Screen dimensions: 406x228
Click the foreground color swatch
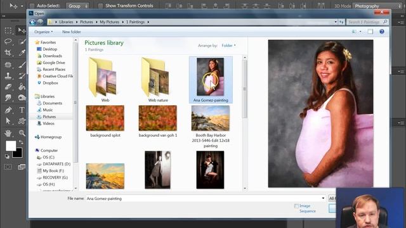pos(11,146)
